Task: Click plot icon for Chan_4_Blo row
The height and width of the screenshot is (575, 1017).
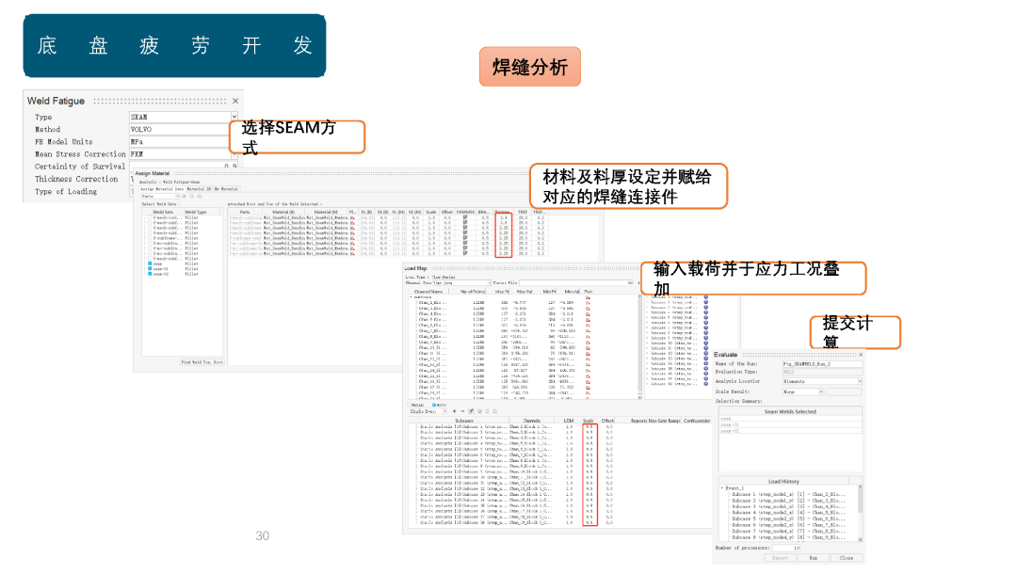Action: pyautogui.click(x=588, y=313)
